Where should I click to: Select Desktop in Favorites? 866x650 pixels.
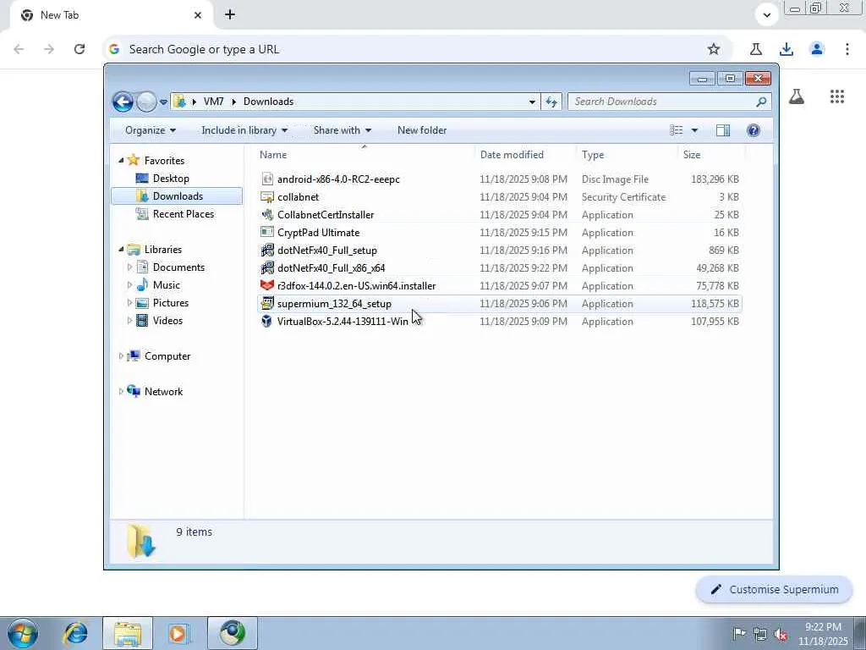(x=171, y=179)
